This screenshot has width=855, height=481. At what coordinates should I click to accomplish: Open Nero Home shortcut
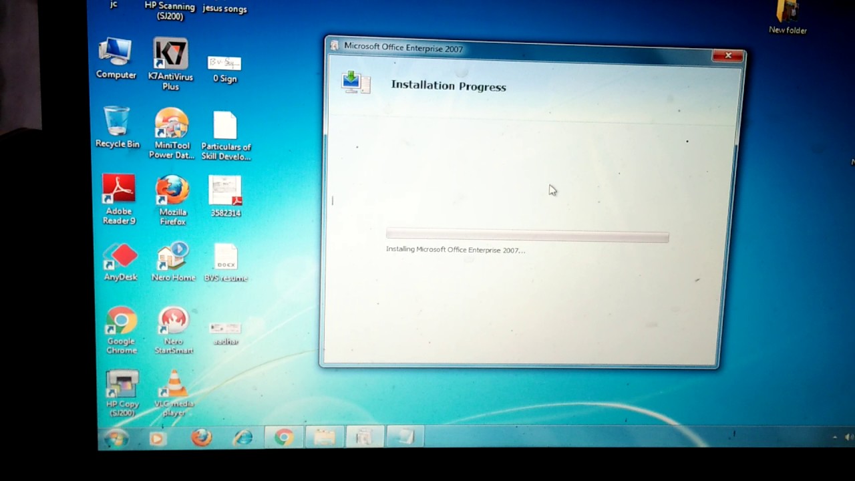tap(173, 262)
